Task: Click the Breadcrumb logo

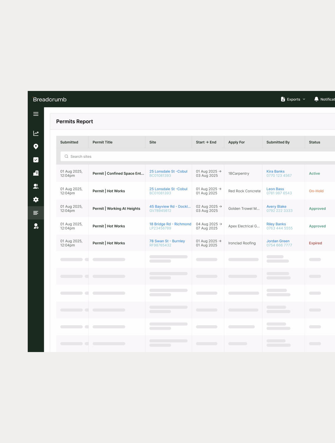Action: (x=50, y=100)
